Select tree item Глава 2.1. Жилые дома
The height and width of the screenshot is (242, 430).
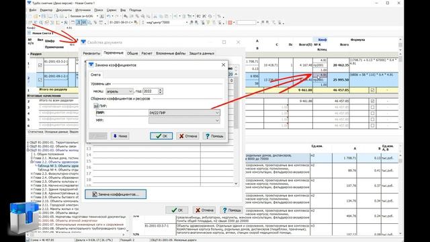(56, 158)
